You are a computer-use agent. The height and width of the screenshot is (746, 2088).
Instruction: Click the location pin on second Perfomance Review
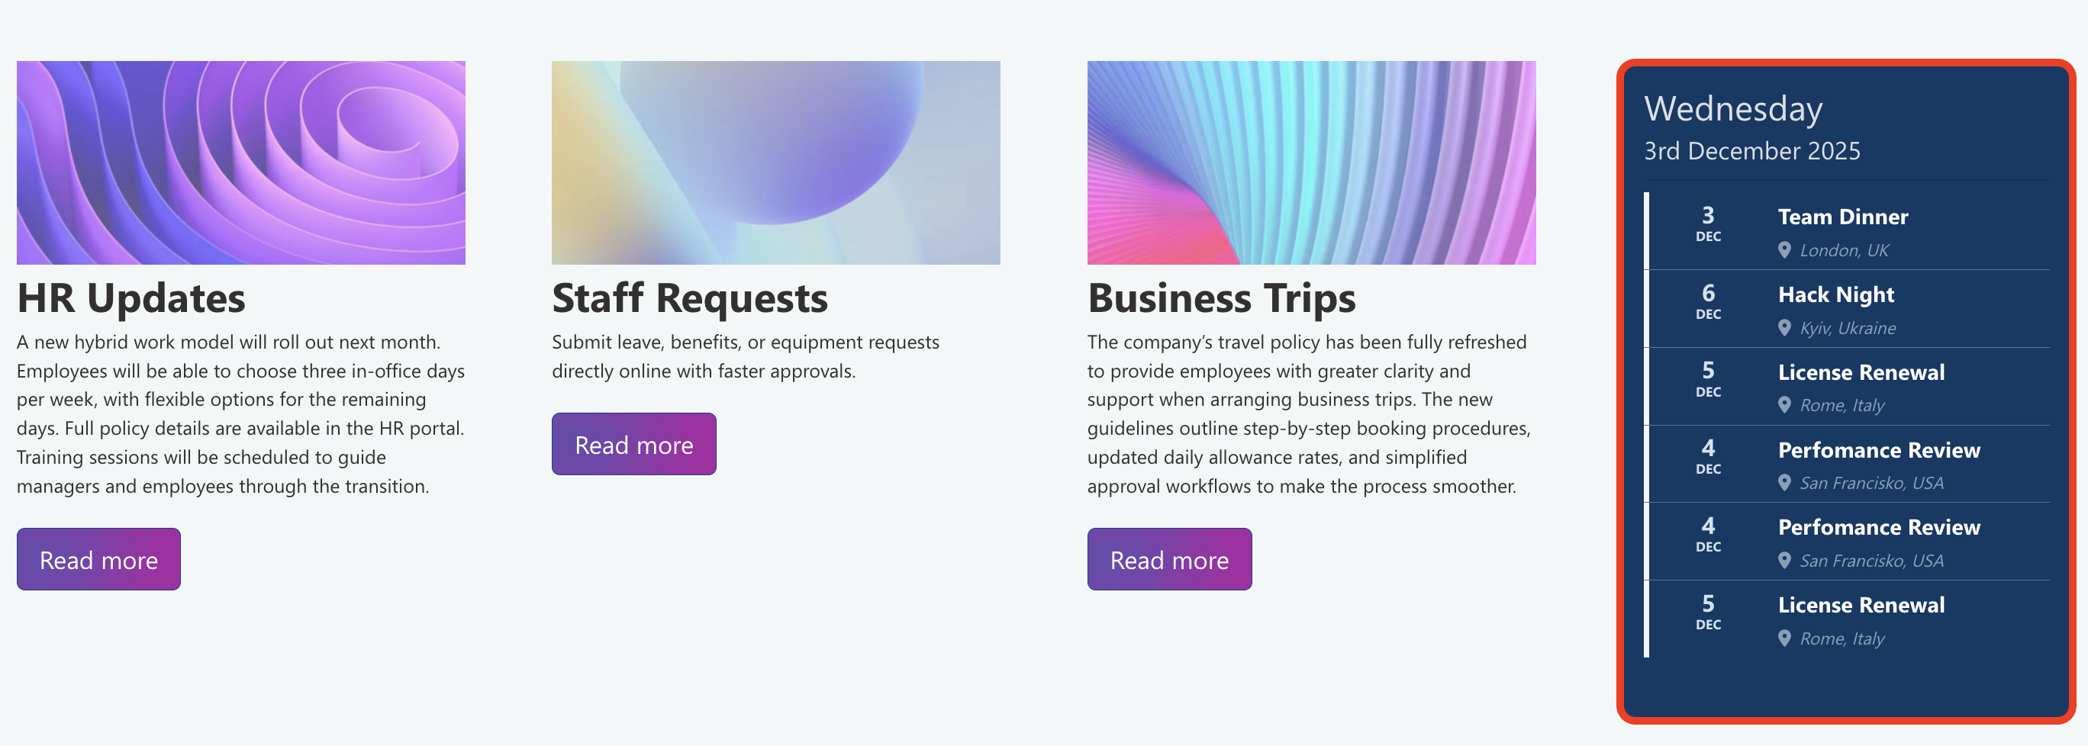1783,561
